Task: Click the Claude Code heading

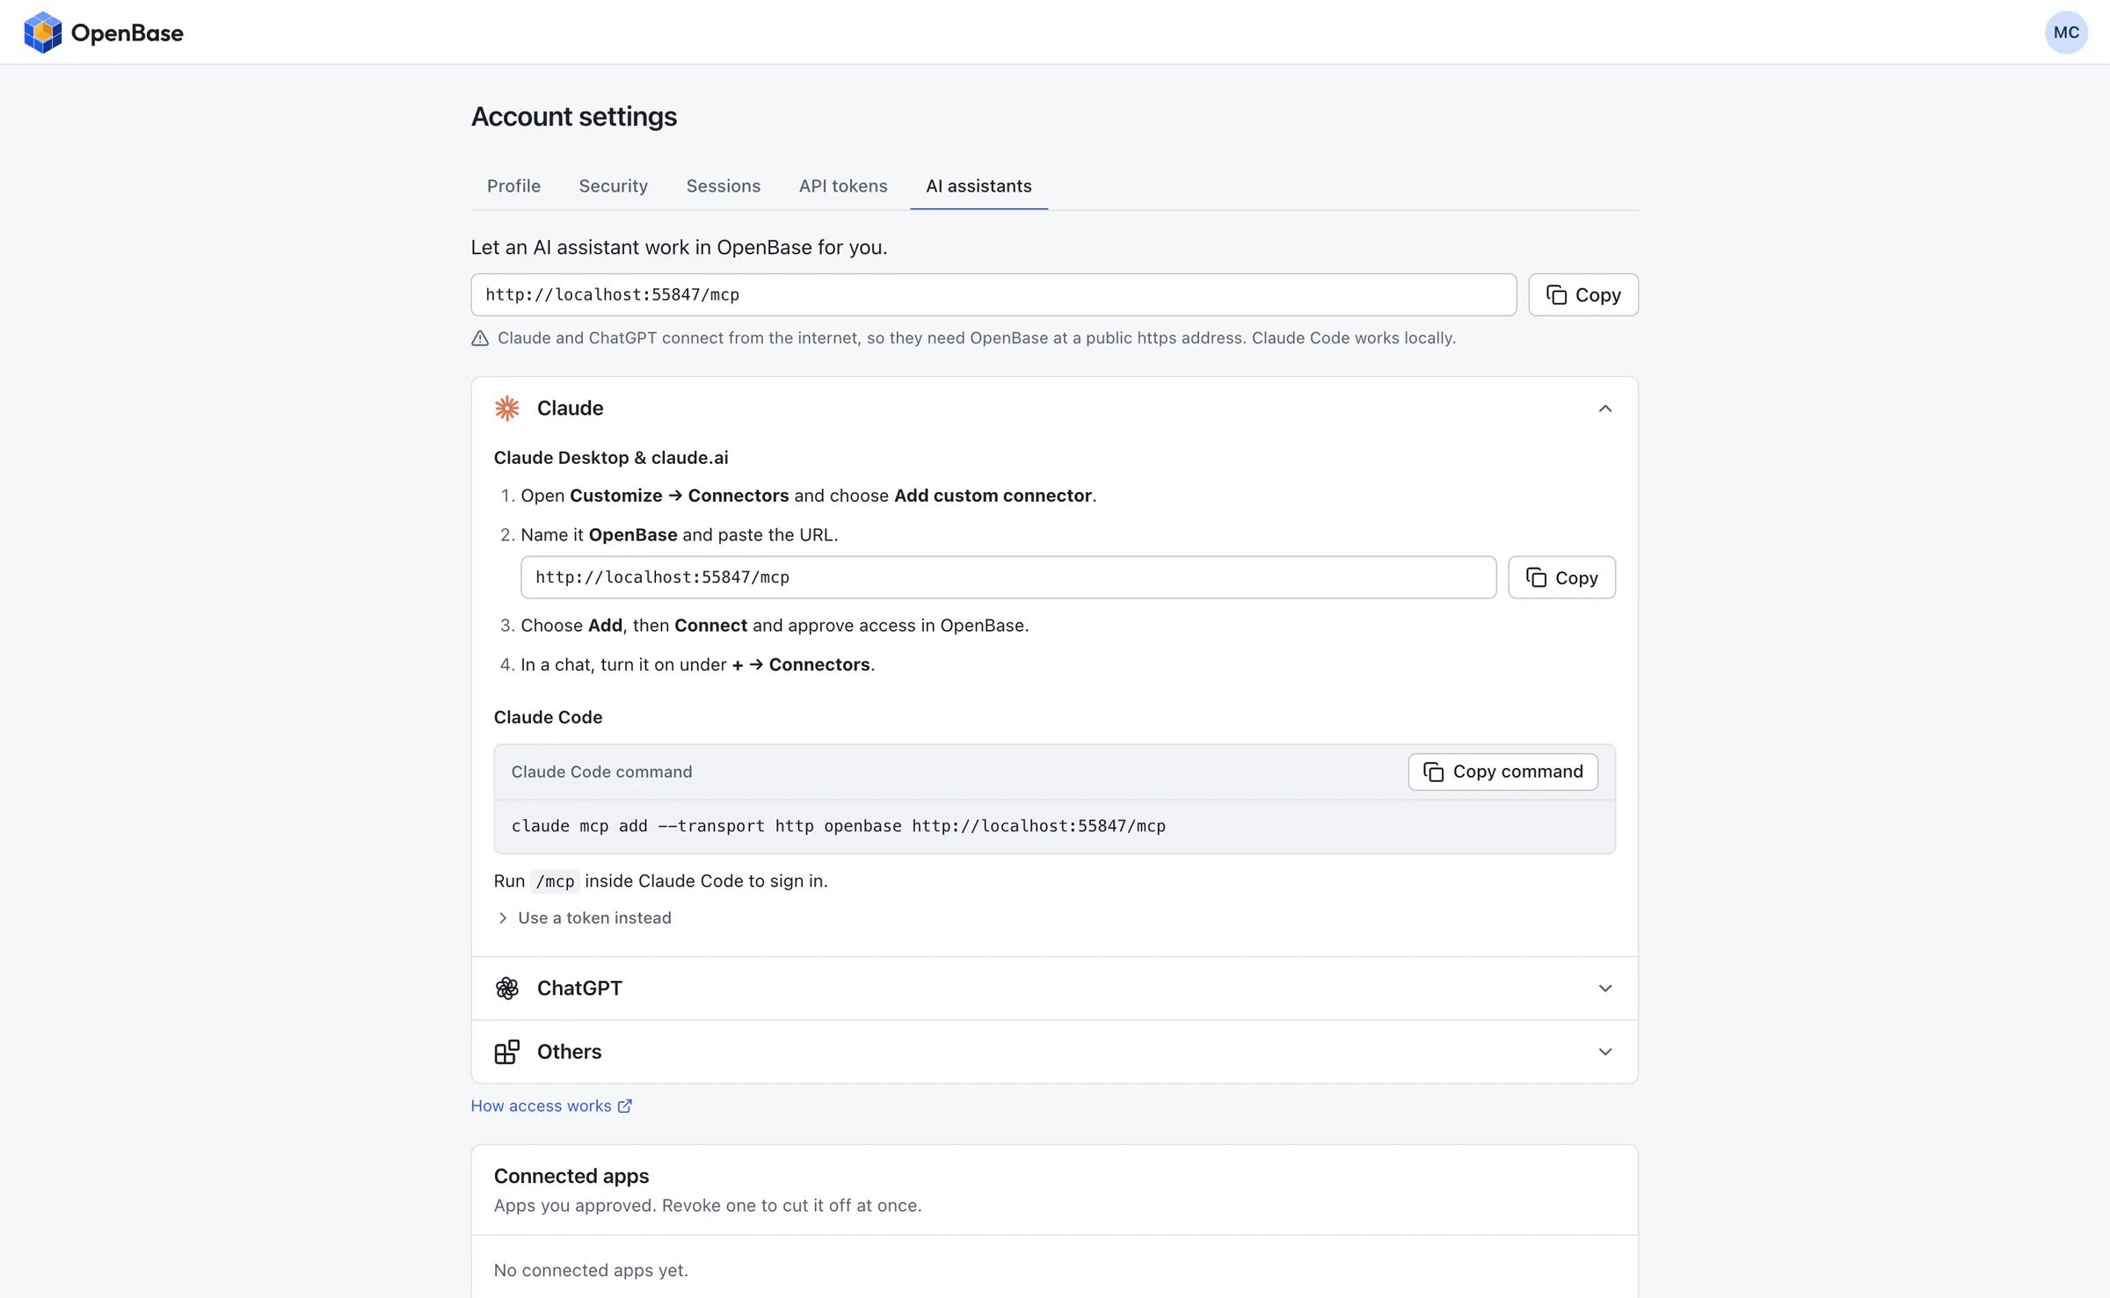Action: 549,718
